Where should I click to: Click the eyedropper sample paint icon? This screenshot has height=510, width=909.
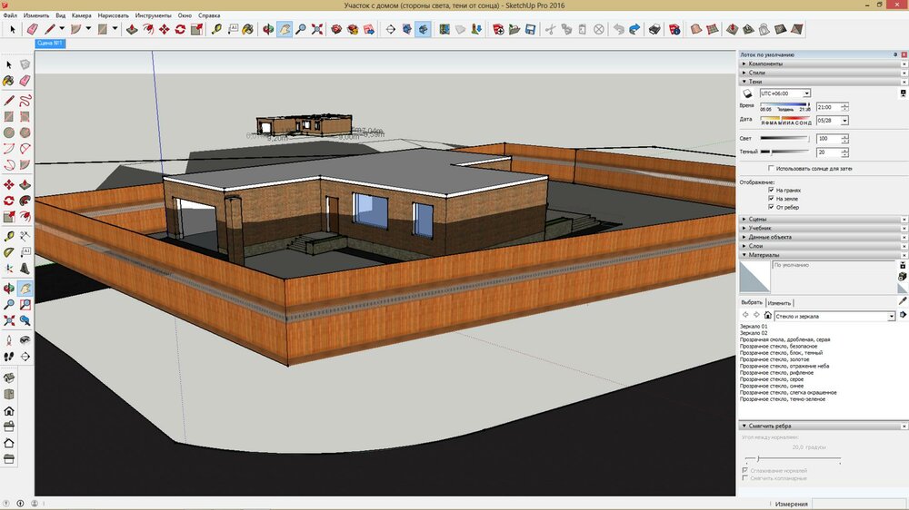click(x=903, y=300)
